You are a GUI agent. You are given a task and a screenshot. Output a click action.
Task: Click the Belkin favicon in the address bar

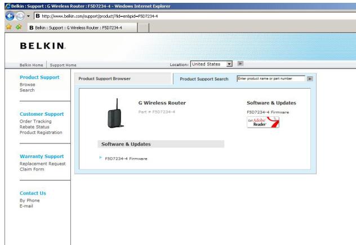coord(38,16)
